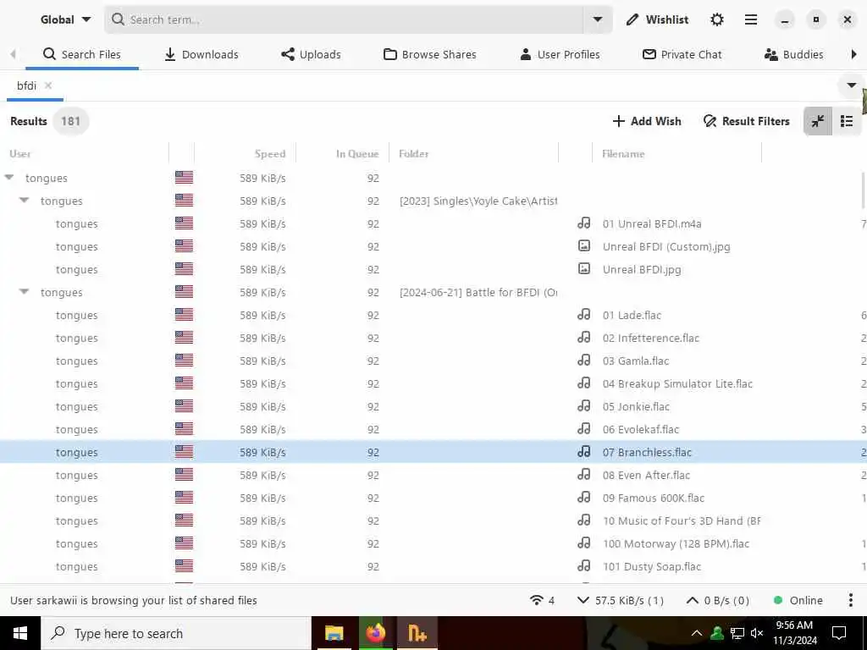867x650 pixels.
Task: Close the bfdi search tab
Action: 48,85
